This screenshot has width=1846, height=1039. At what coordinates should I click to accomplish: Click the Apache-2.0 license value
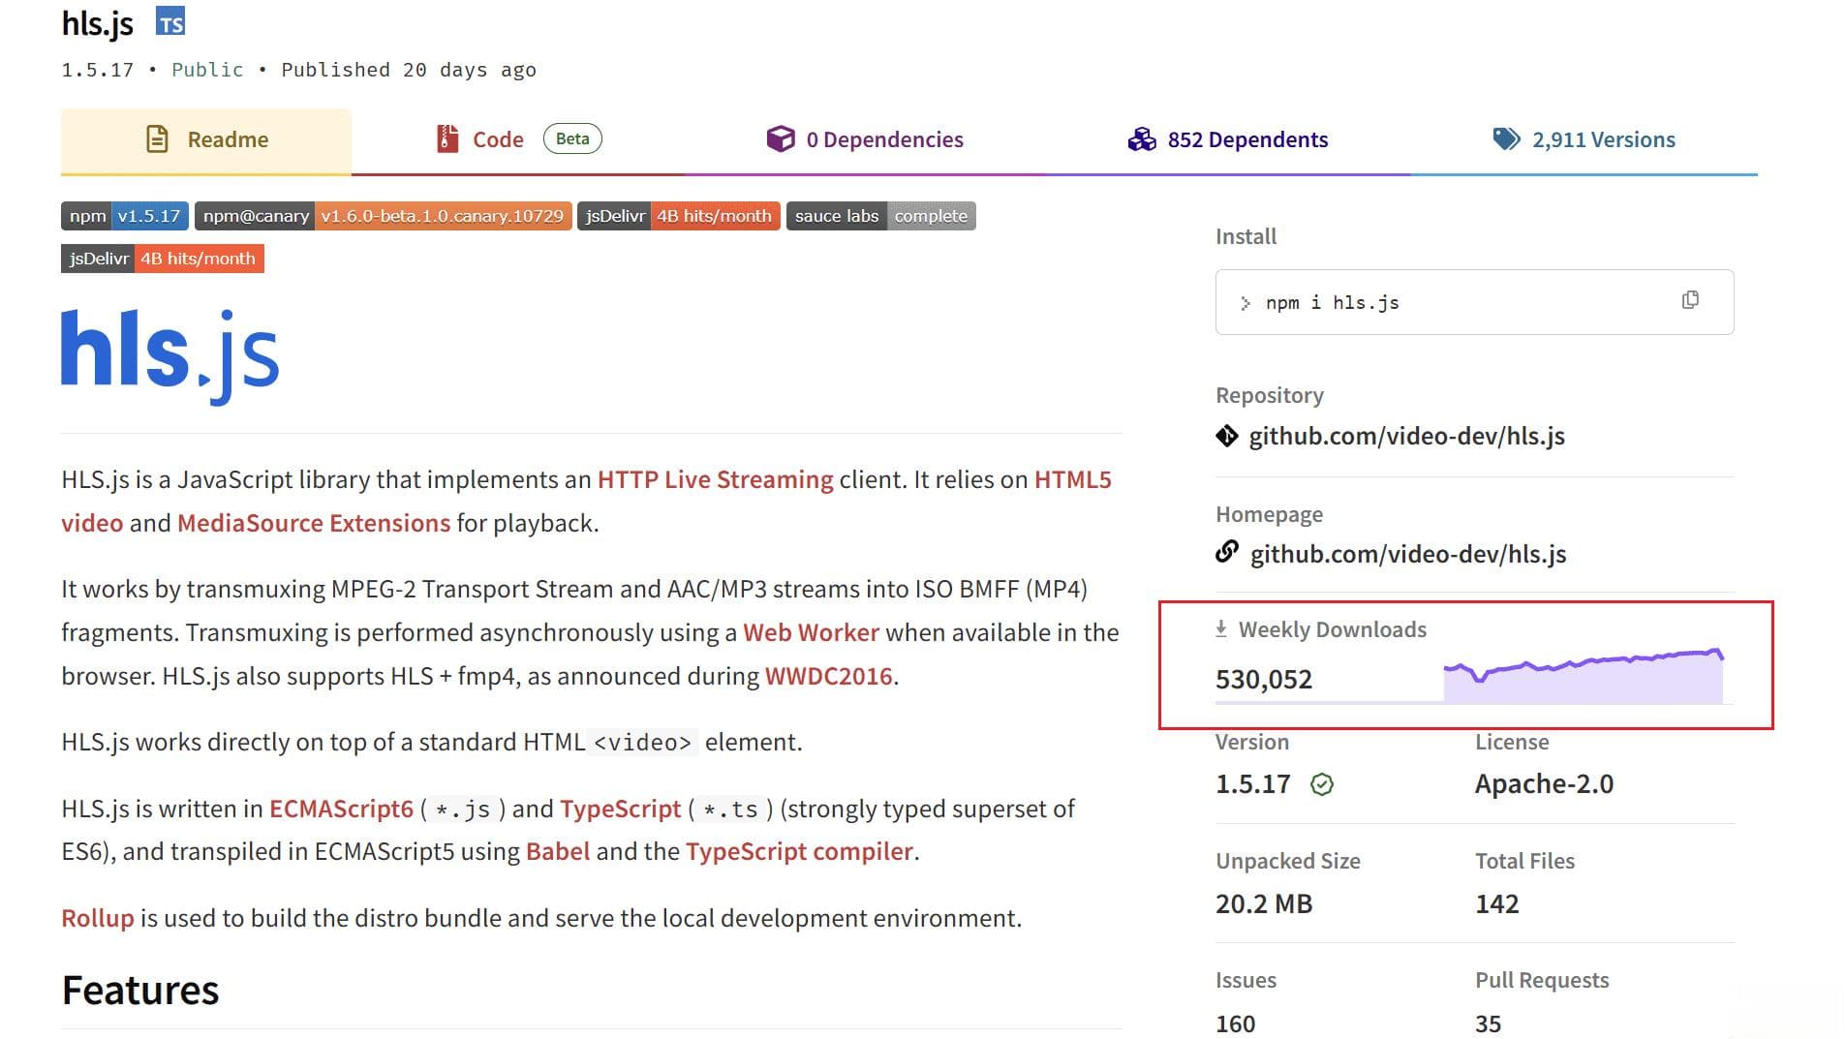point(1544,784)
